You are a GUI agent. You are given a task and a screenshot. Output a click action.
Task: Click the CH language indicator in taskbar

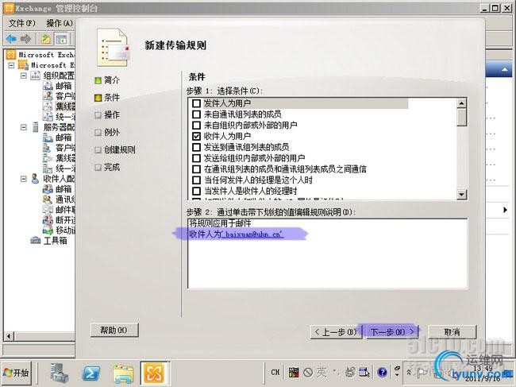pyautogui.click(x=275, y=372)
